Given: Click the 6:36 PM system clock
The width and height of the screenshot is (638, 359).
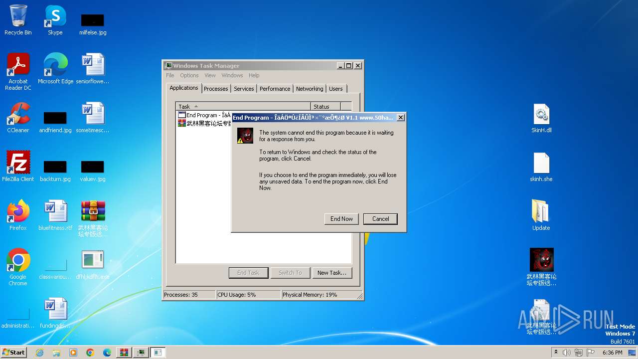Looking at the screenshot, I should [x=612, y=353].
